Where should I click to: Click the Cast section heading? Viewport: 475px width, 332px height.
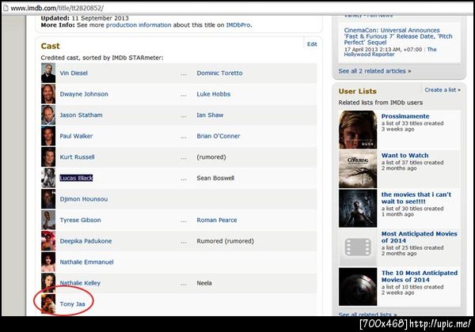51,47
